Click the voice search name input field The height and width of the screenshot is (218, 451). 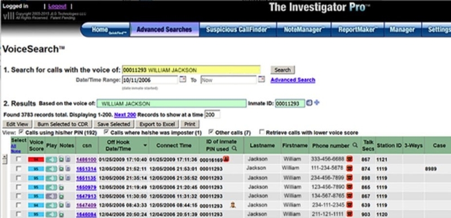(x=191, y=70)
